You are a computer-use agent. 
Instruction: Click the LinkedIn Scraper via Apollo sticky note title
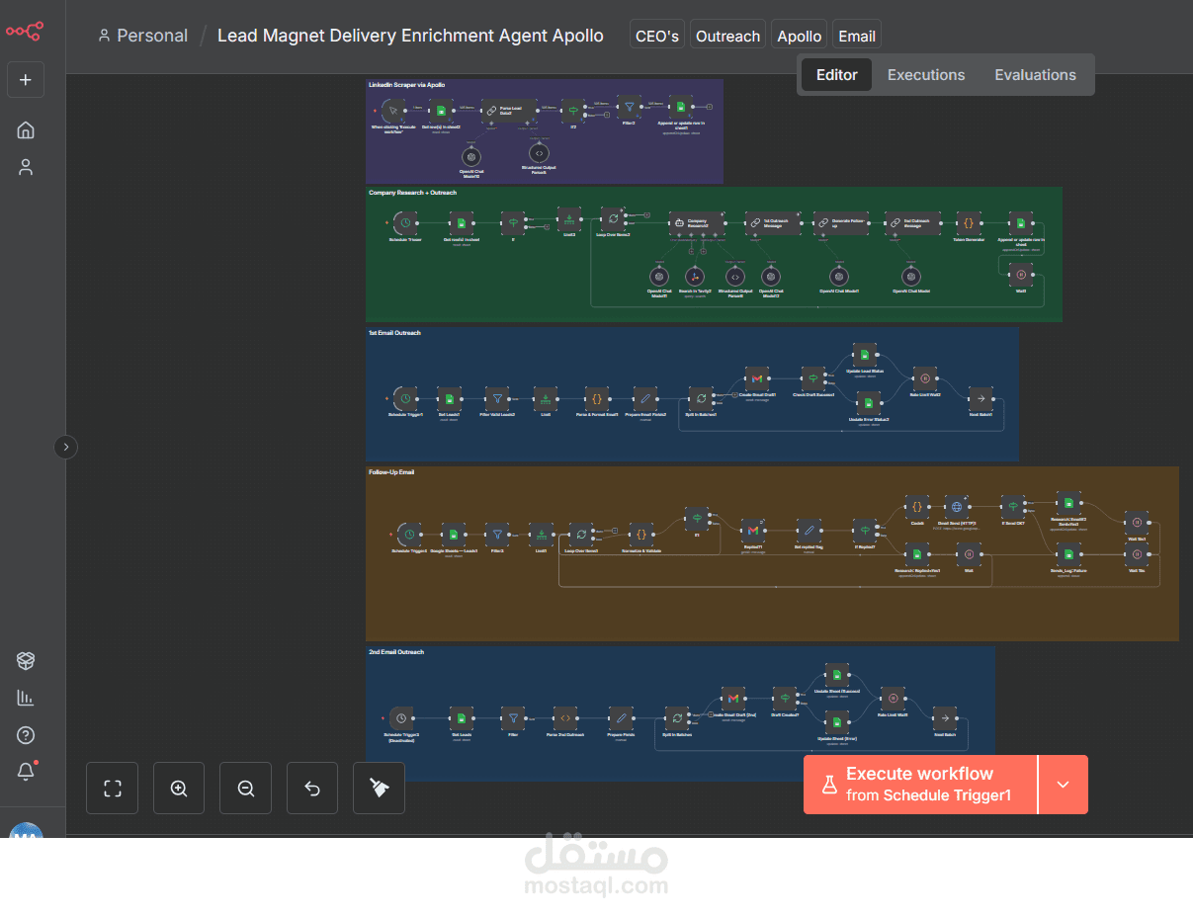407,85
